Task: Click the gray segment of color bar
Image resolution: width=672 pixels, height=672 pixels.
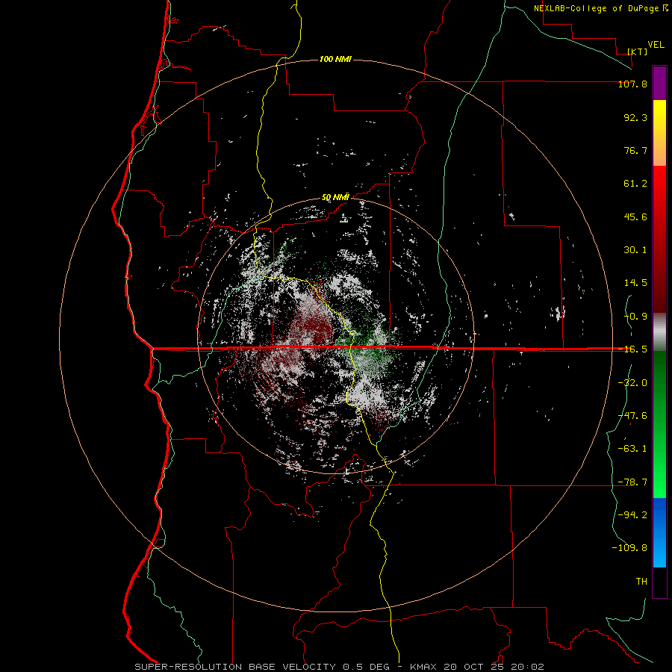Action: [659, 332]
